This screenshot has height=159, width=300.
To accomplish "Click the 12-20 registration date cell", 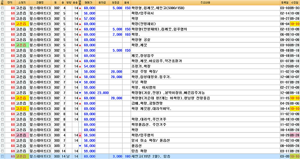I will tap(285, 66).
